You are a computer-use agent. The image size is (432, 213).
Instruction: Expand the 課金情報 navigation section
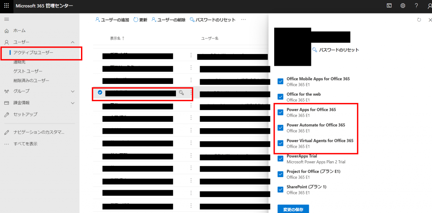pyautogui.click(x=73, y=102)
